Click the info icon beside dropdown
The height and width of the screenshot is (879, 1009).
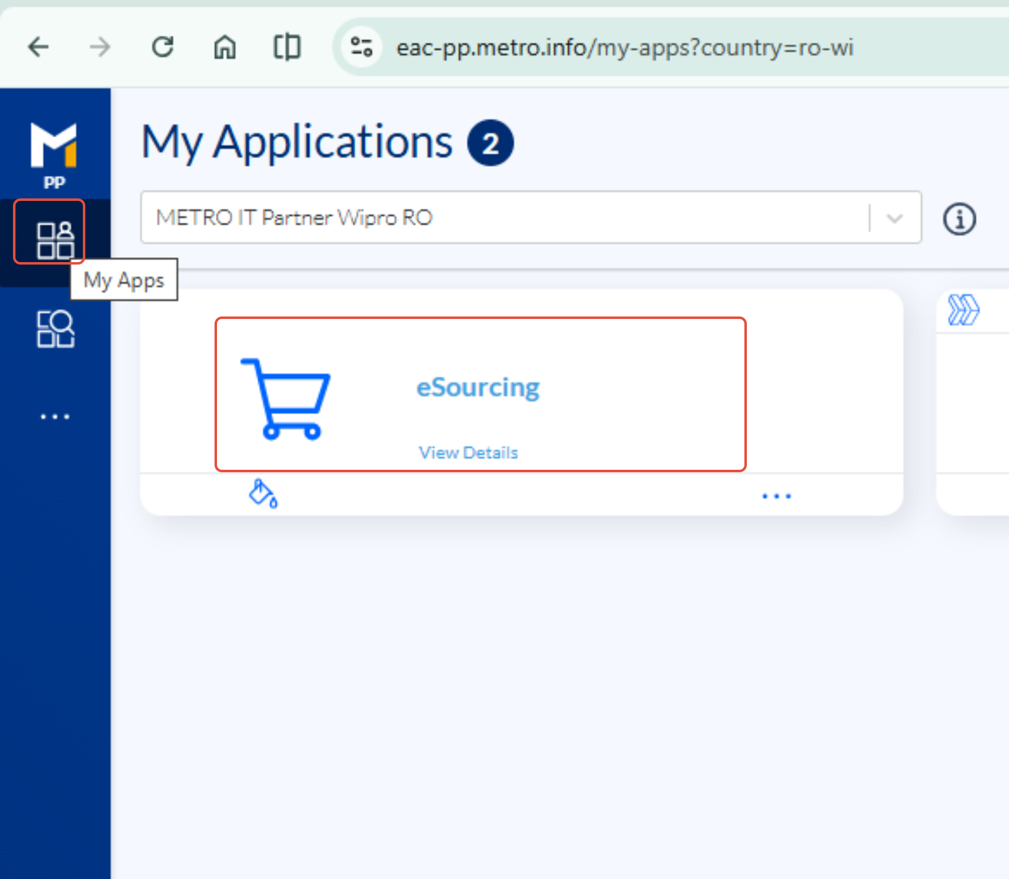[960, 219]
